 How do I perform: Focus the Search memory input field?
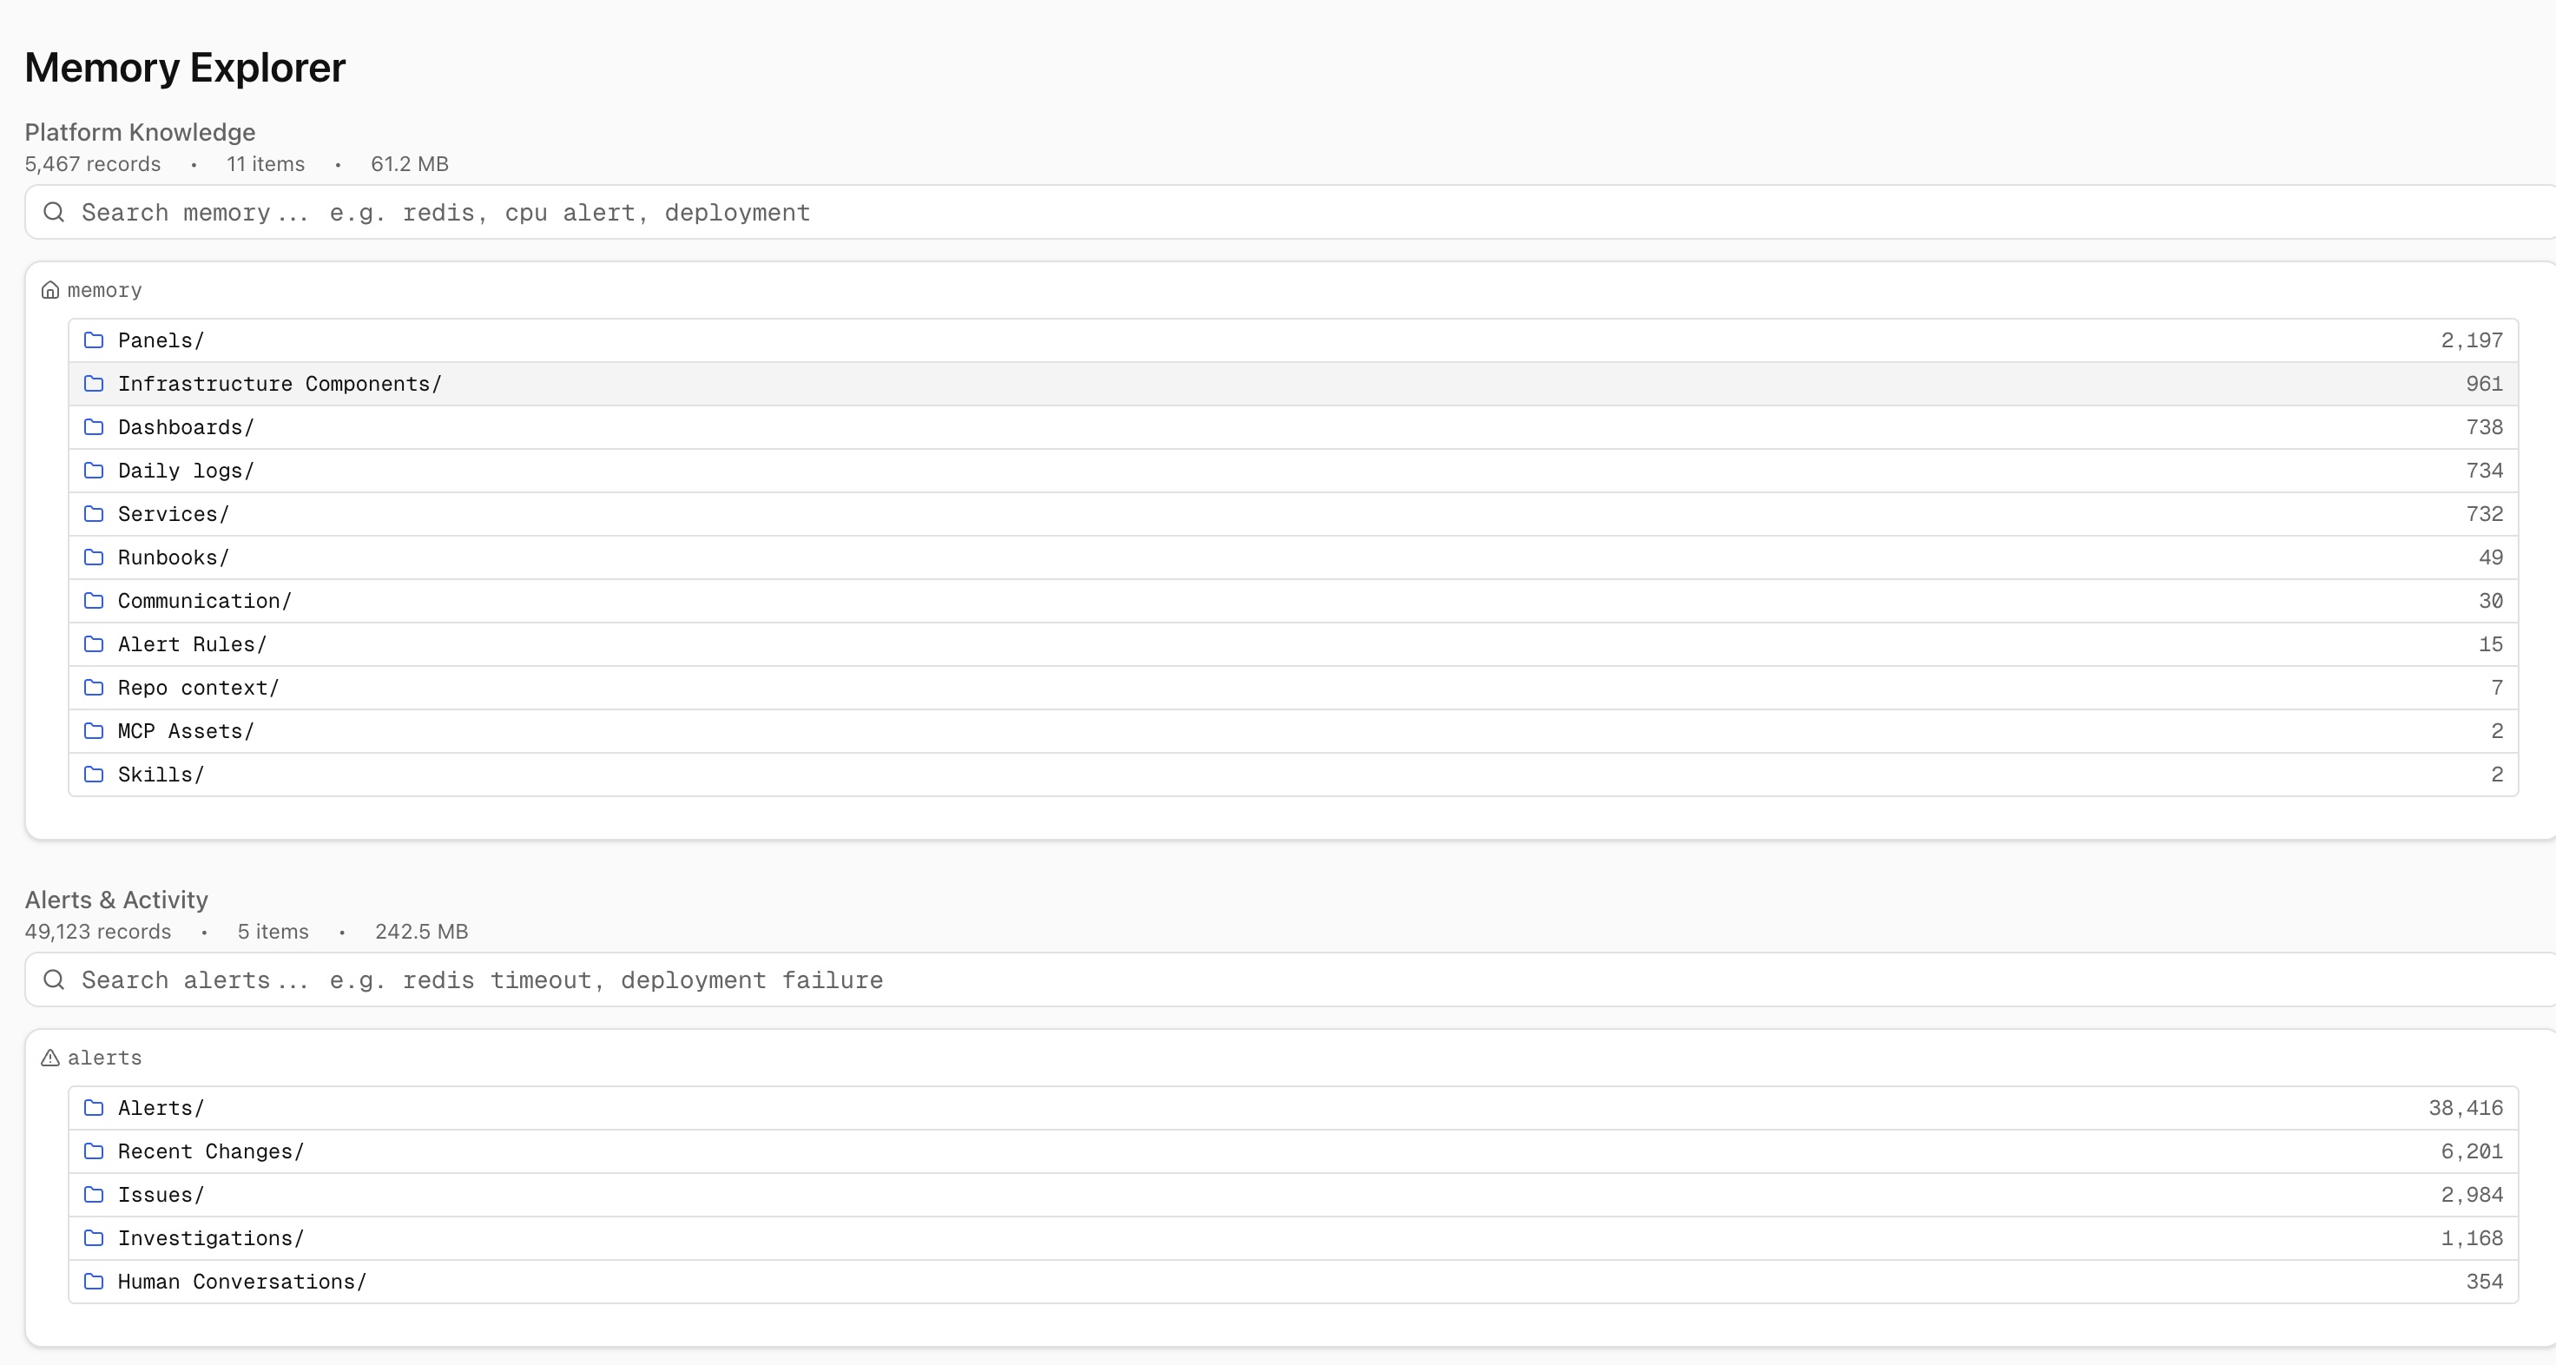point(1190,212)
